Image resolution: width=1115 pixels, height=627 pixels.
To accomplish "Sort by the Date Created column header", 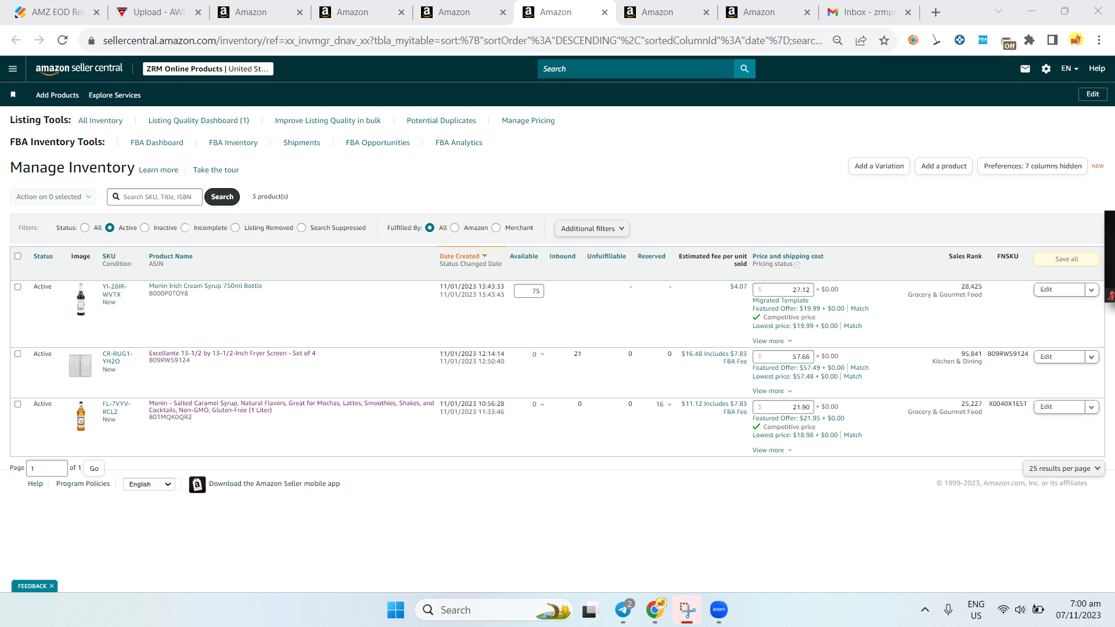I will click(x=463, y=256).
